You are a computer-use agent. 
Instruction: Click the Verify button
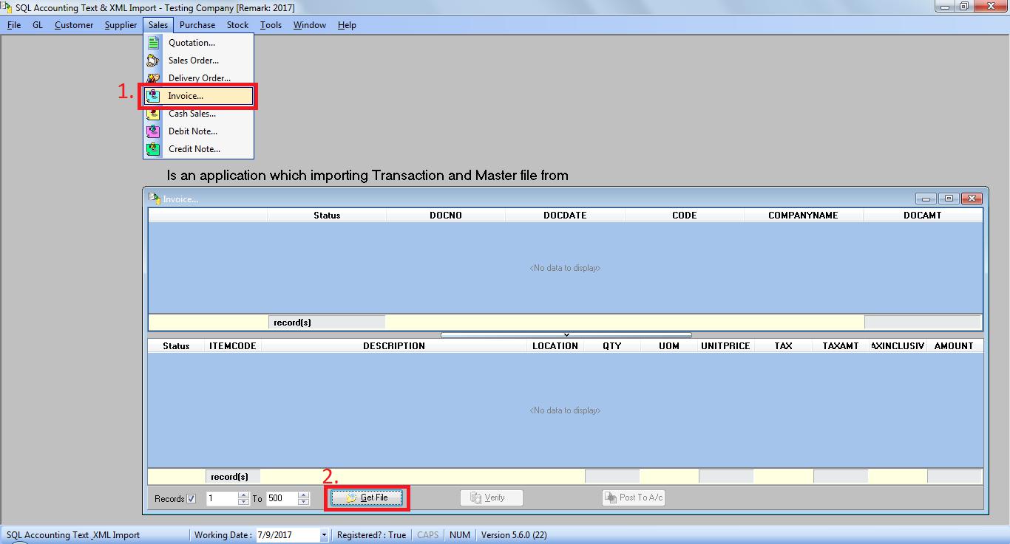point(492,498)
